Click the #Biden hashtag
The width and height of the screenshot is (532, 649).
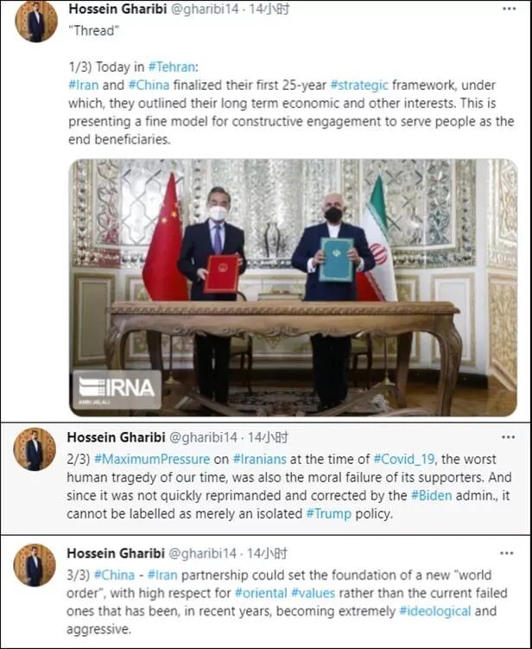tap(431, 495)
